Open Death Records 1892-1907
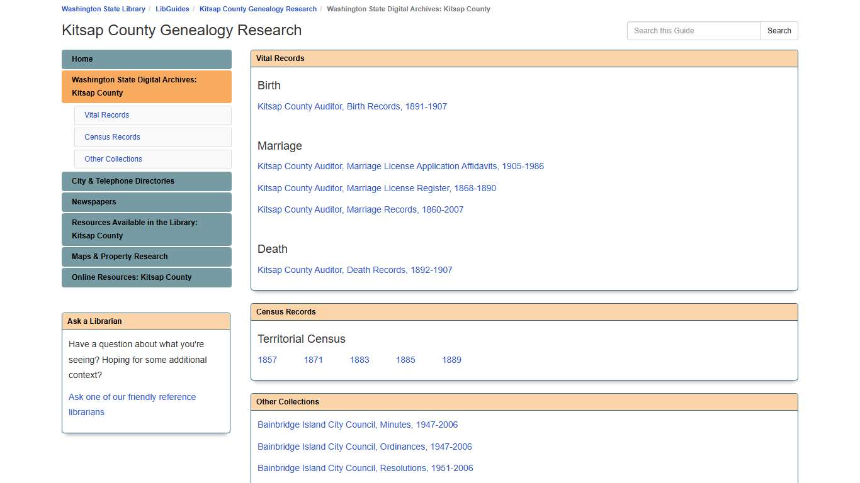 tap(355, 270)
